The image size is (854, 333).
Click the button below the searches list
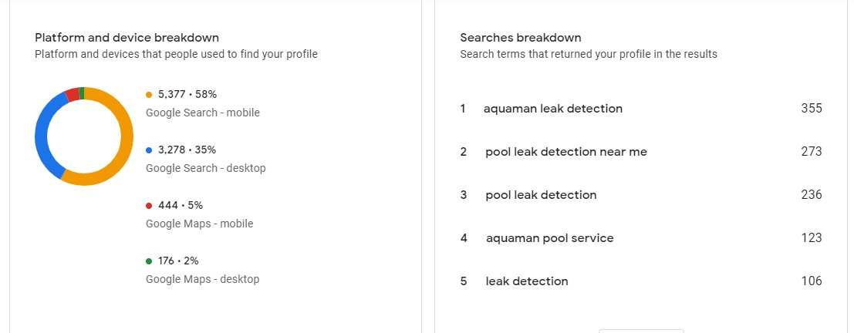pyautogui.click(x=640, y=331)
